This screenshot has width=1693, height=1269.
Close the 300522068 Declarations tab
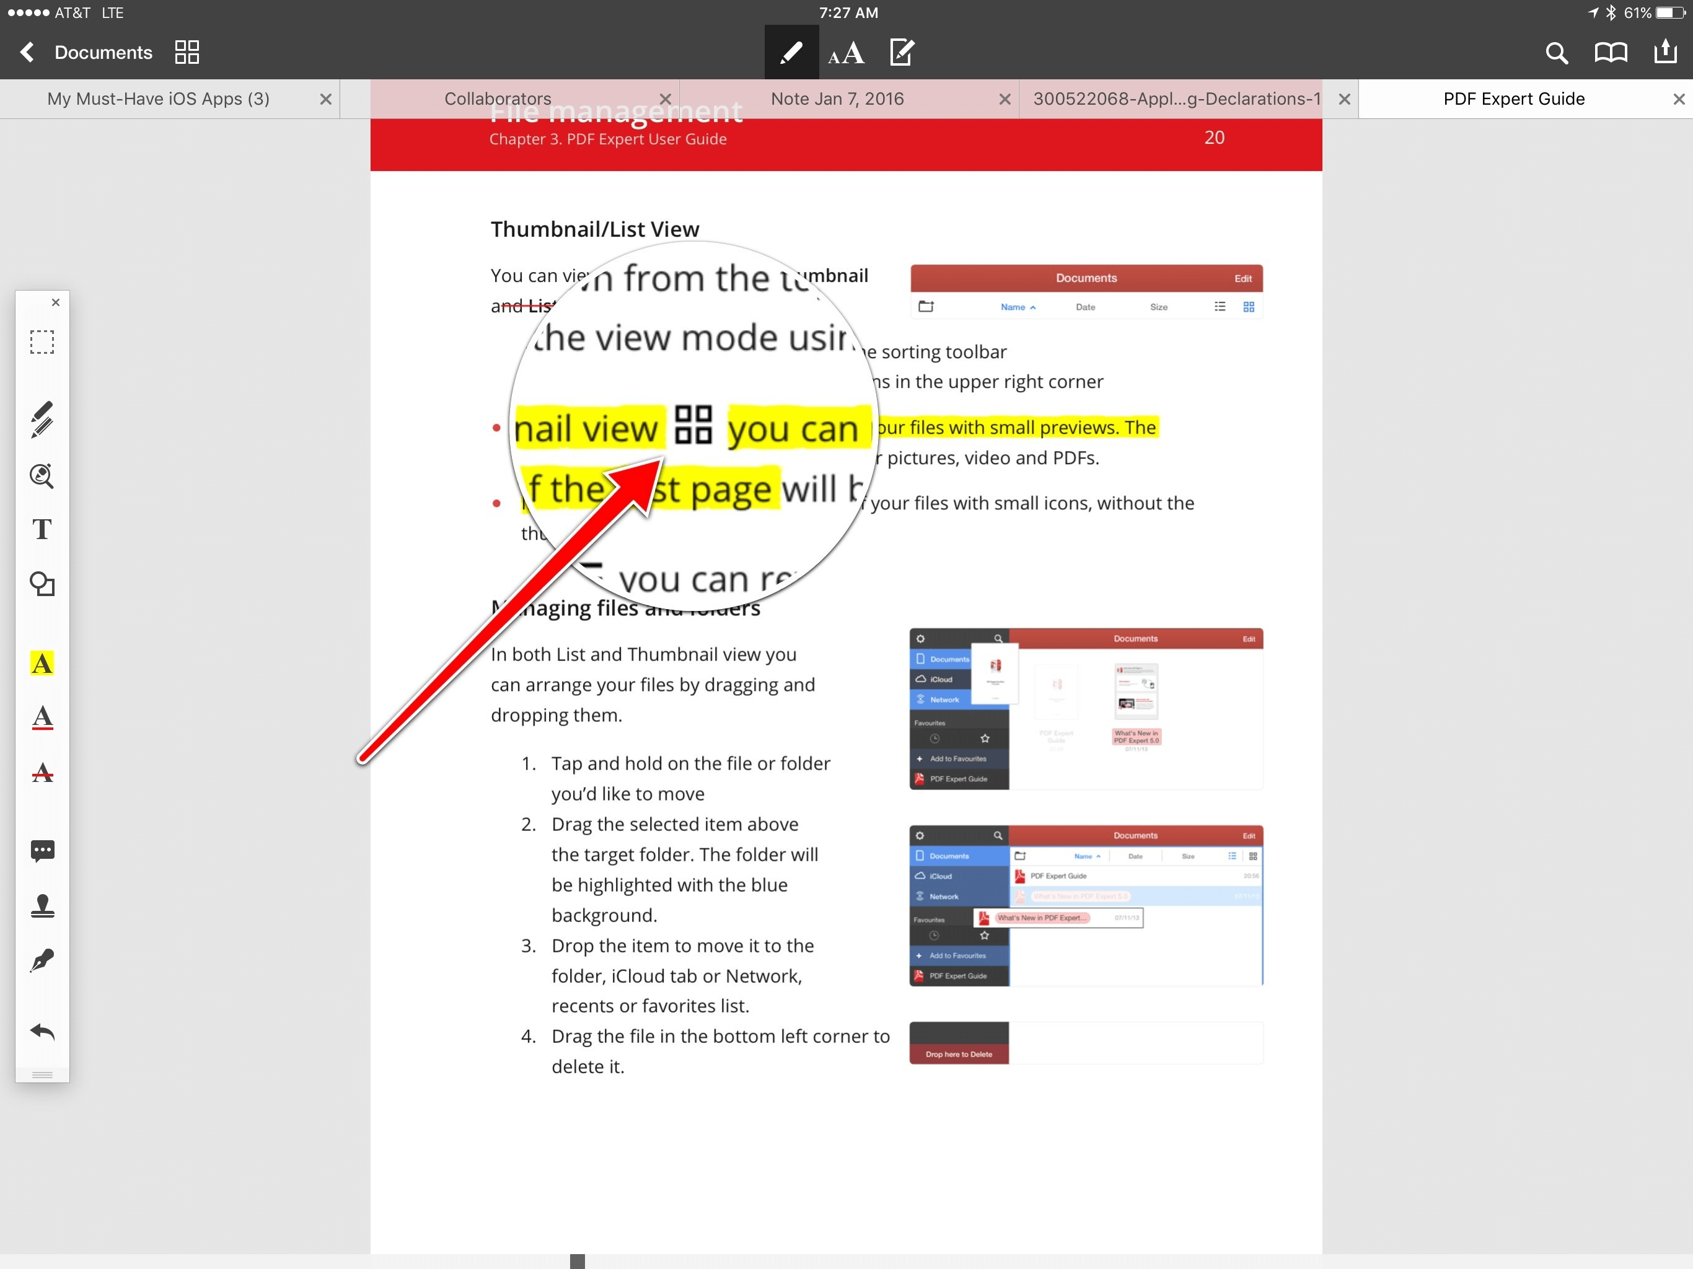click(1344, 100)
